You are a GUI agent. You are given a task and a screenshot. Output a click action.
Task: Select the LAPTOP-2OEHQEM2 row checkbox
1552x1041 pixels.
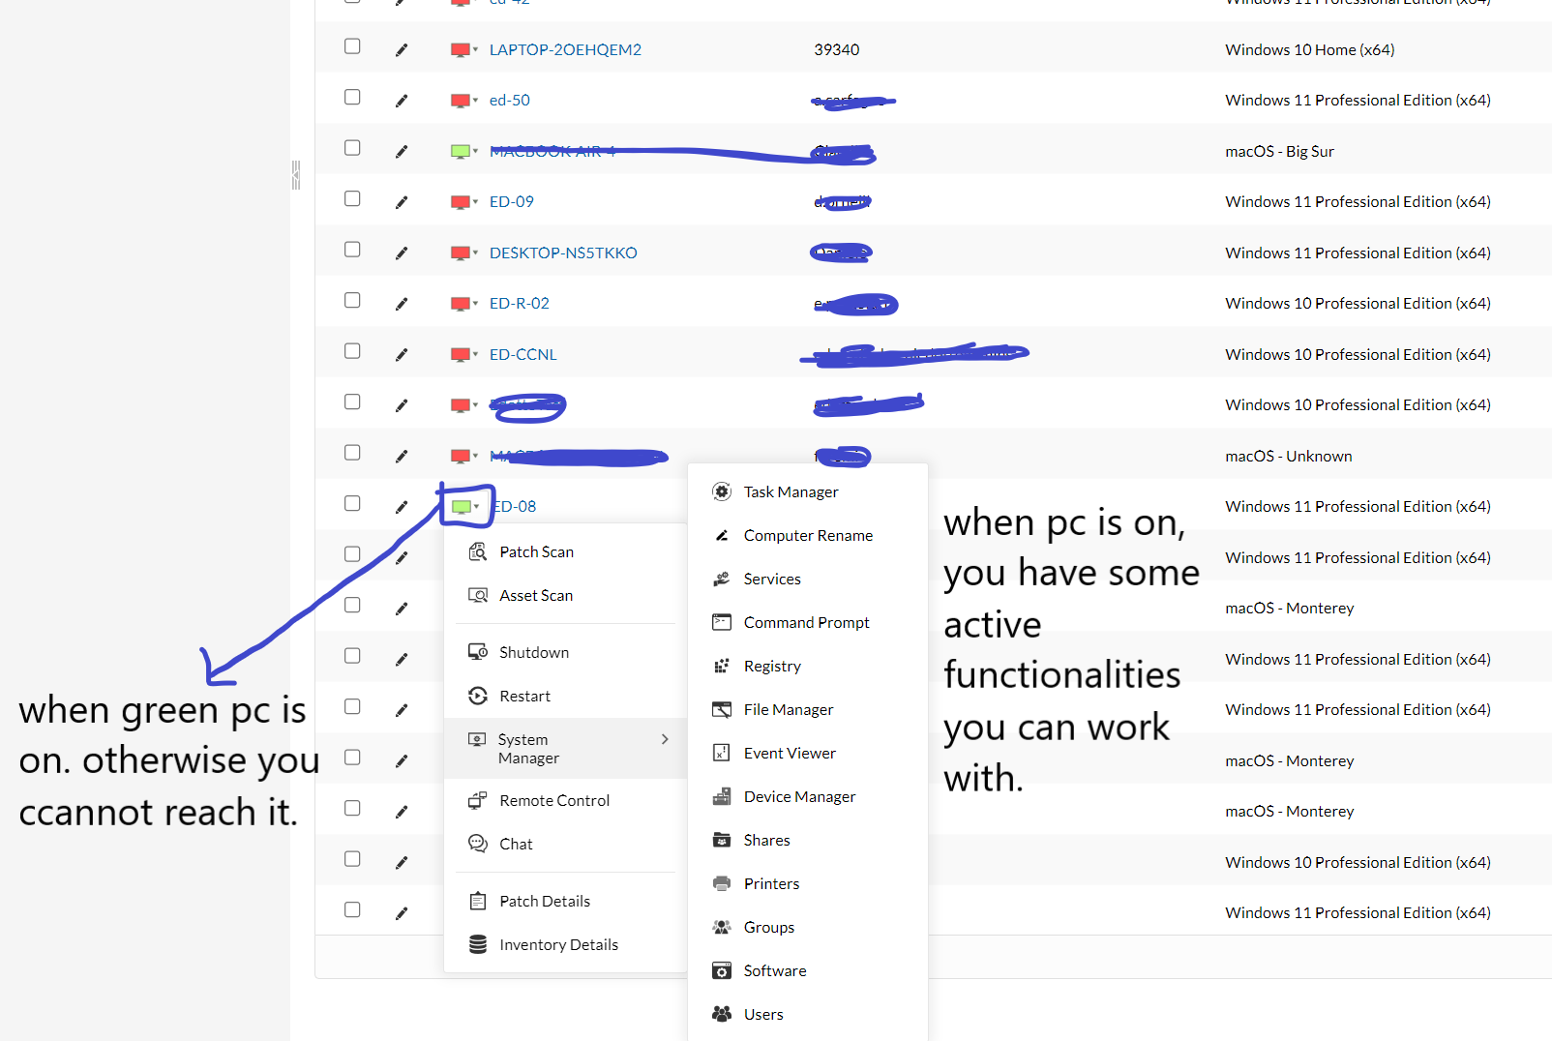[x=352, y=46]
